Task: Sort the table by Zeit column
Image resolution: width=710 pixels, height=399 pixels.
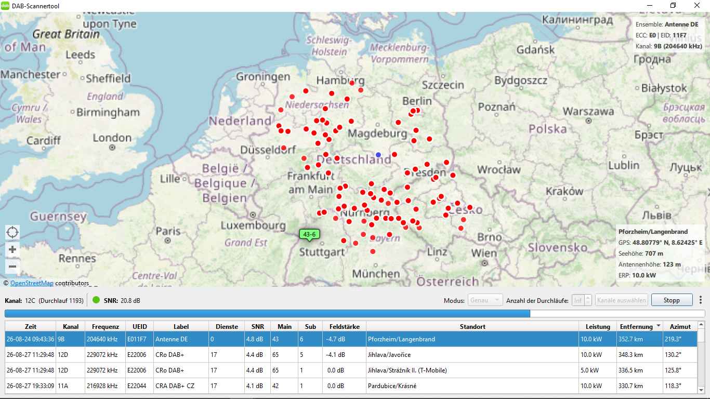Action: pos(31,326)
